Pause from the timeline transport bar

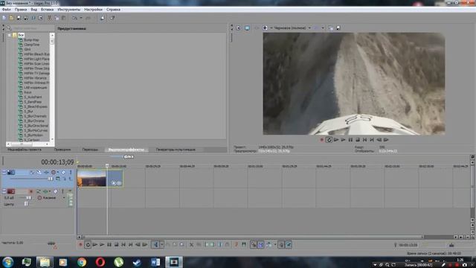pyautogui.click(x=109, y=245)
